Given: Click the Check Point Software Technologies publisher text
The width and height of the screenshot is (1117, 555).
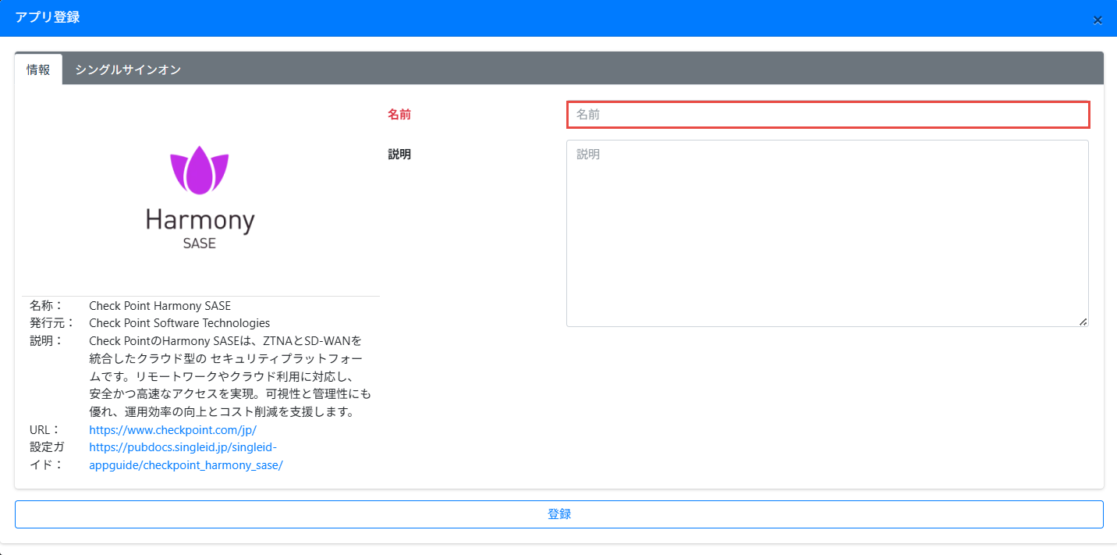Looking at the screenshot, I should [179, 323].
